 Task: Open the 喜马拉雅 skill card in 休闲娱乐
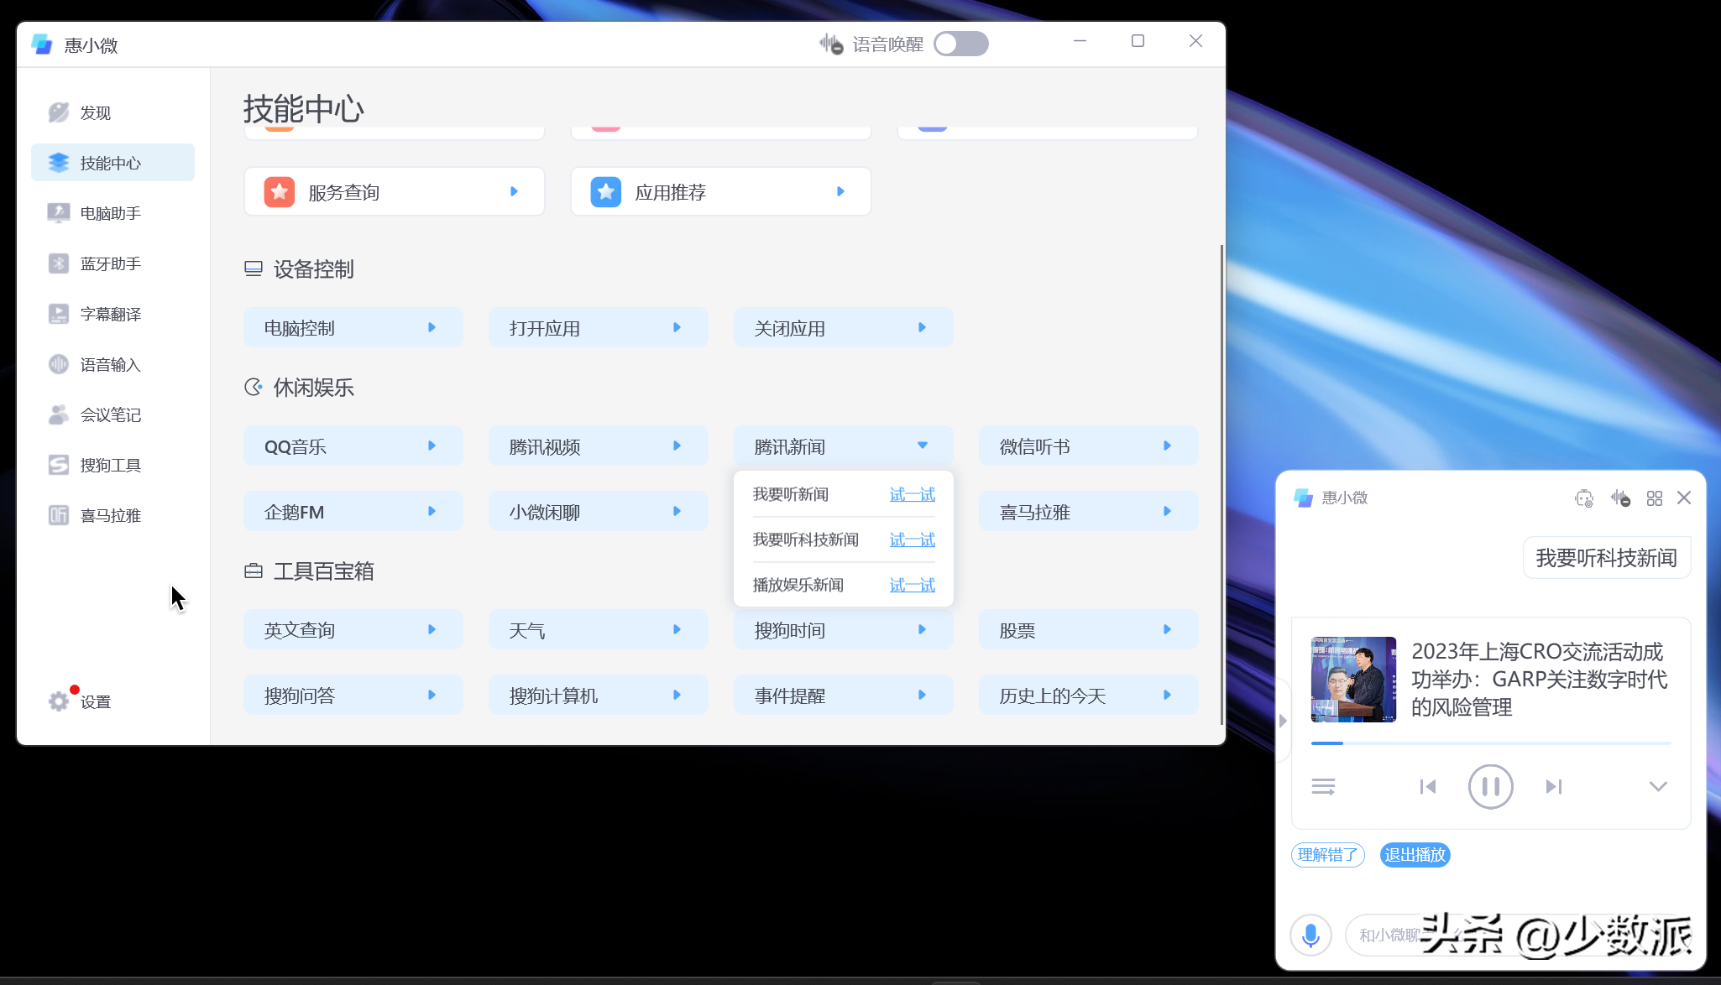pyautogui.click(x=1089, y=512)
